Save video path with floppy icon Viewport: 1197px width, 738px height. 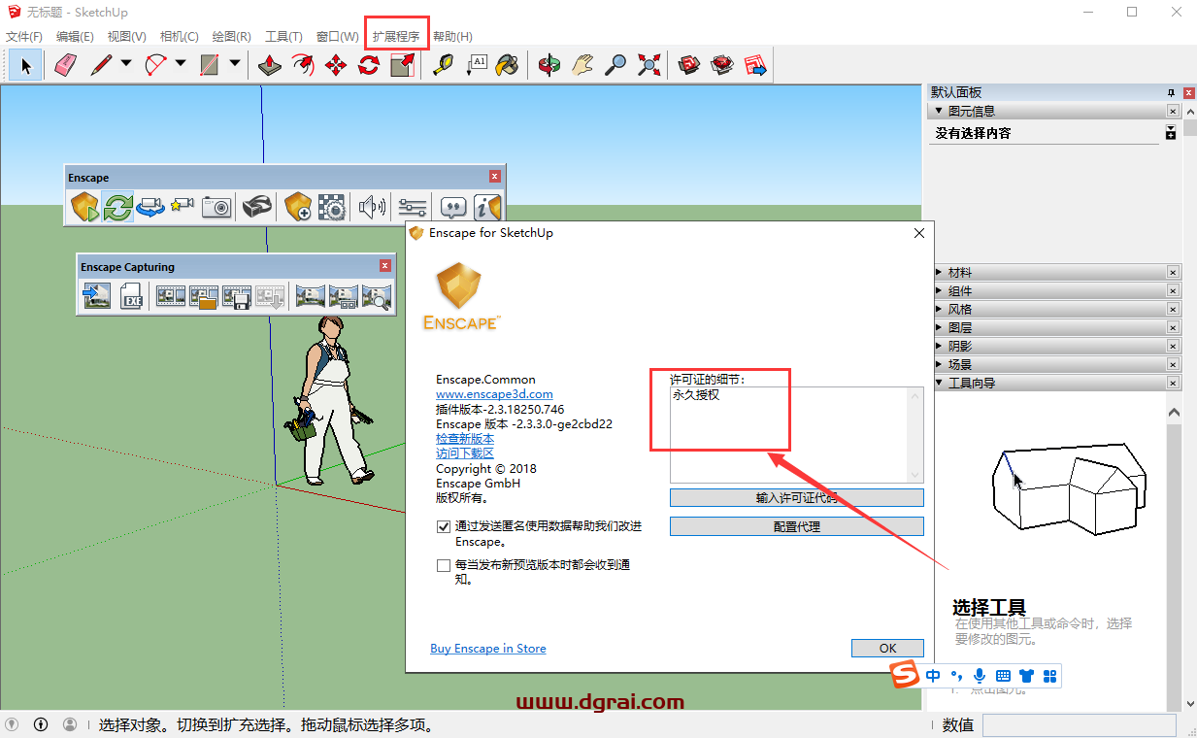[x=237, y=296]
